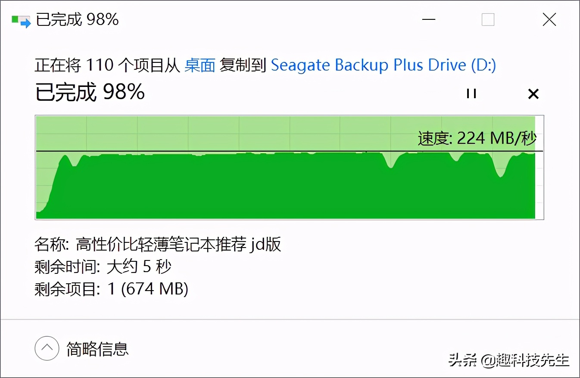
Task: Click the green transfer speed graph
Action: click(x=259, y=189)
